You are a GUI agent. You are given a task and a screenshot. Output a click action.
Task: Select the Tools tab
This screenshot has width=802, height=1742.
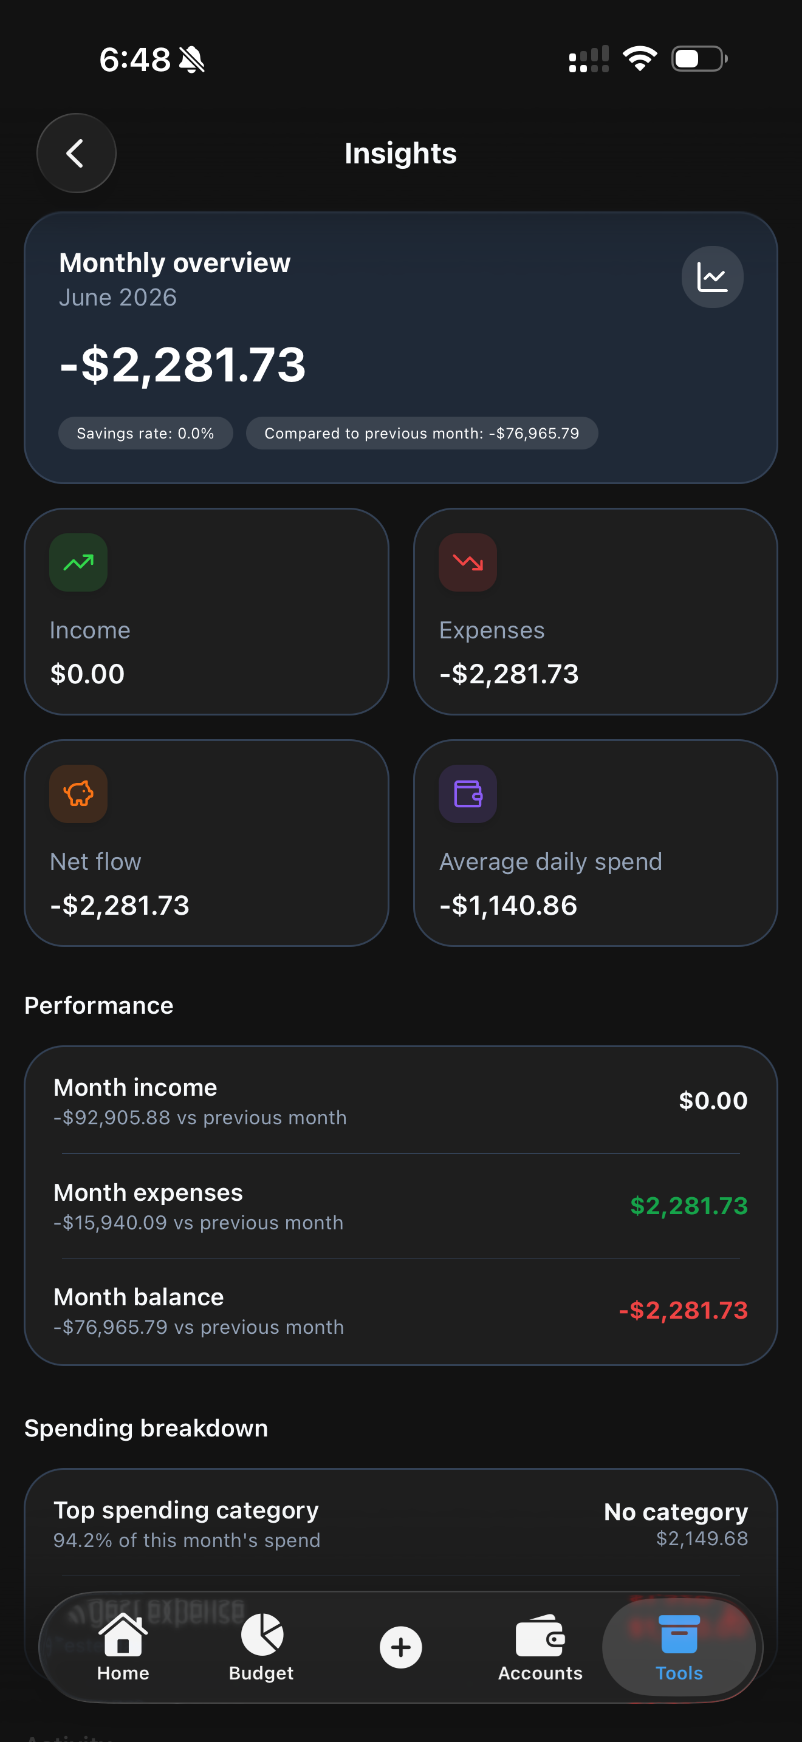[x=679, y=1647]
